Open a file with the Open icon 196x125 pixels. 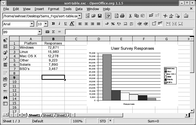tap(93, 16)
